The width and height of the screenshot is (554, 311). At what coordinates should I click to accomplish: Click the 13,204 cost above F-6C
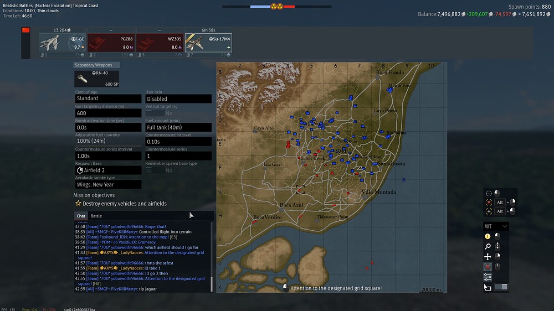tap(62, 30)
